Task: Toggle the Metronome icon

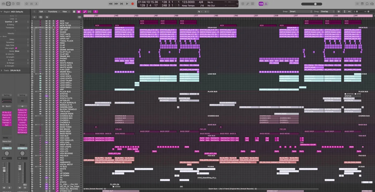Action: tap(266, 4)
